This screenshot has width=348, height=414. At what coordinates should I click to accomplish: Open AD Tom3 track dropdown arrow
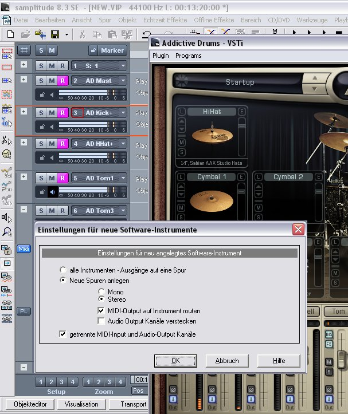(123, 211)
